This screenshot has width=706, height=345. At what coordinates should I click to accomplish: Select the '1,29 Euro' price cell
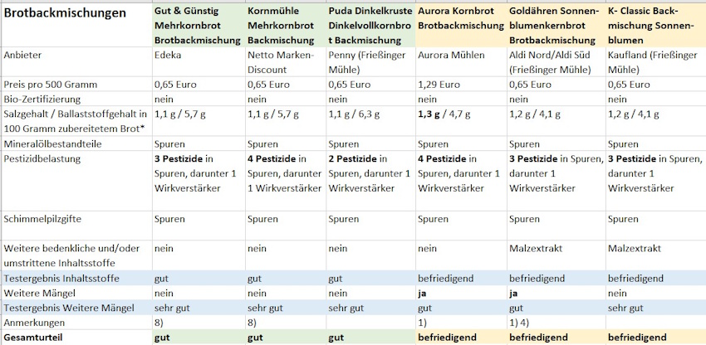point(439,84)
